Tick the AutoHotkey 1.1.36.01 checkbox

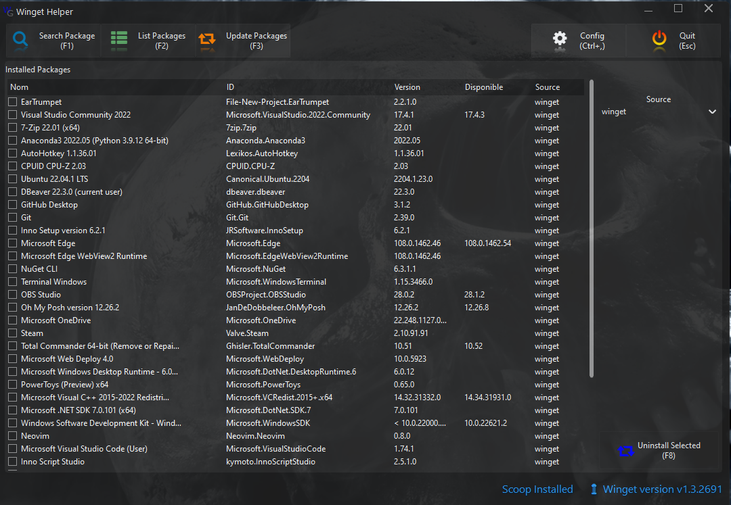pos(13,153)
